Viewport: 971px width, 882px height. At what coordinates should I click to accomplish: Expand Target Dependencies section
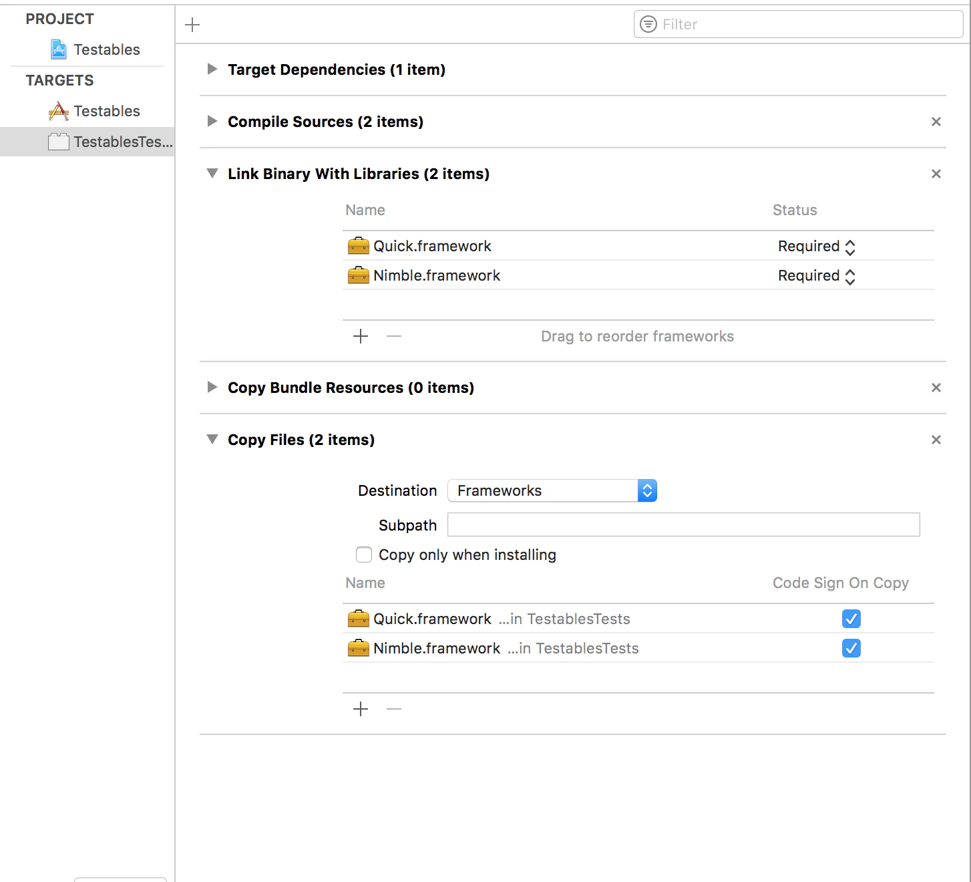click(x=212, y=69)
